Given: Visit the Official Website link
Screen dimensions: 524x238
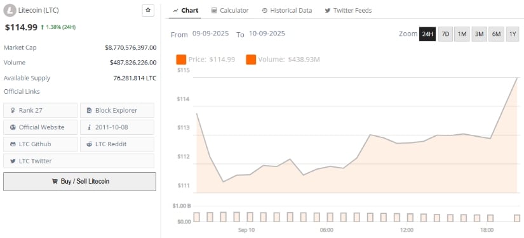Looking at the screenshot, I should coord(41,127).
